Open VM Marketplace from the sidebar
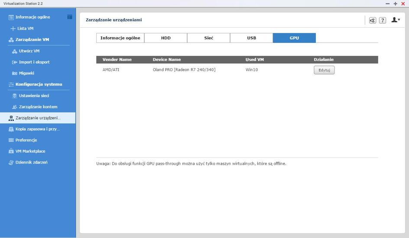Viewport: 409px width, 238px height. point(30,151)
